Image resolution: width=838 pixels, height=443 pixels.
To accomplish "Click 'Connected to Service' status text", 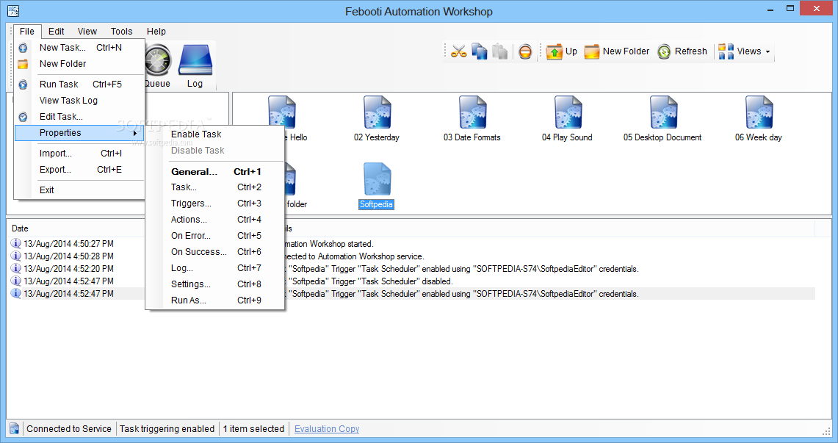I will (69, 428).
